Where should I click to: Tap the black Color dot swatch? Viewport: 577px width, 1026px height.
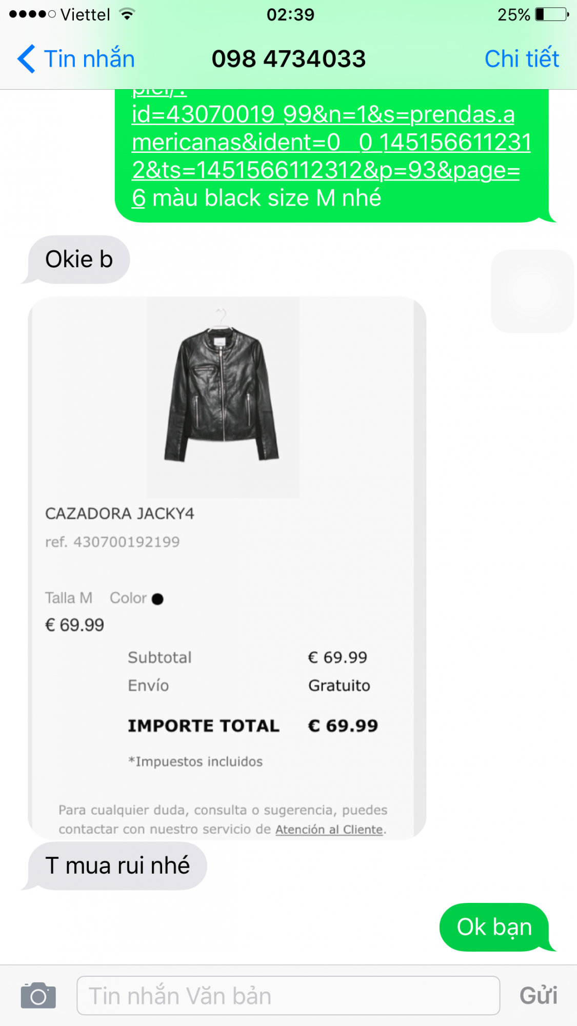coord(157,599)
